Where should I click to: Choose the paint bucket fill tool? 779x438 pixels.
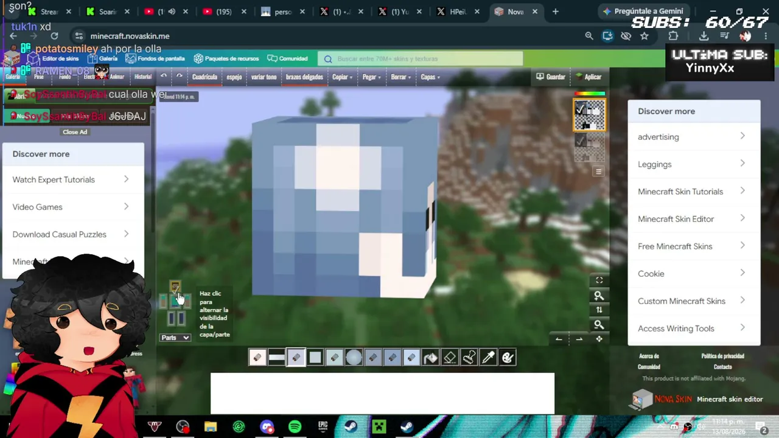[430, 358]
